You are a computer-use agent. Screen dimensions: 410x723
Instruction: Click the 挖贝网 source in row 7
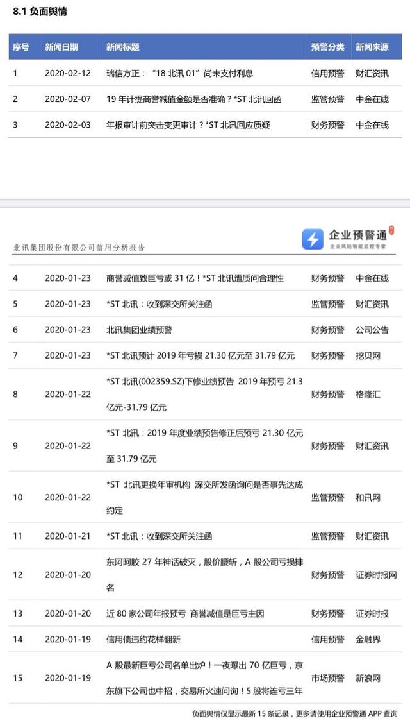pyautogui.click(x=368, y=355)
